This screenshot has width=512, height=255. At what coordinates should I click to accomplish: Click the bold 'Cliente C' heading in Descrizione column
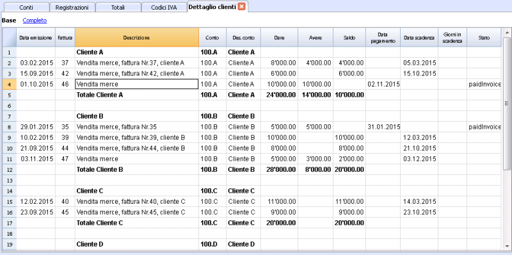point(137,190)
